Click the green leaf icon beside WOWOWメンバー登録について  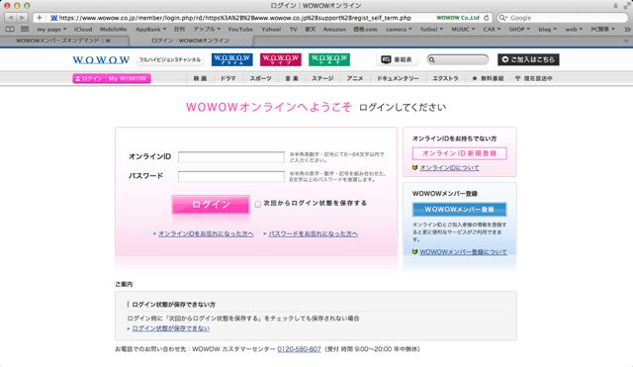click(x=414, y=251)
